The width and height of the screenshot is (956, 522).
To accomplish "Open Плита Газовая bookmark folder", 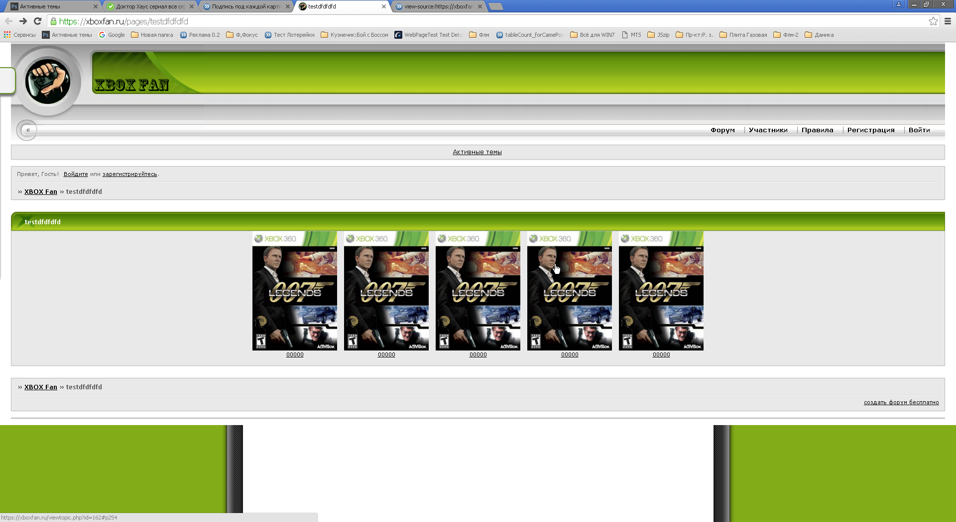I will 743,35.
